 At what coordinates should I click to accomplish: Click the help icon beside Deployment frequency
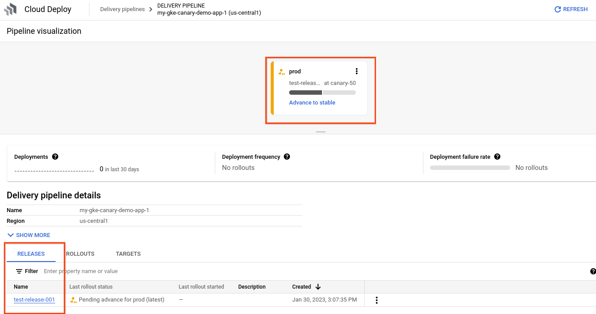[287, 157]
